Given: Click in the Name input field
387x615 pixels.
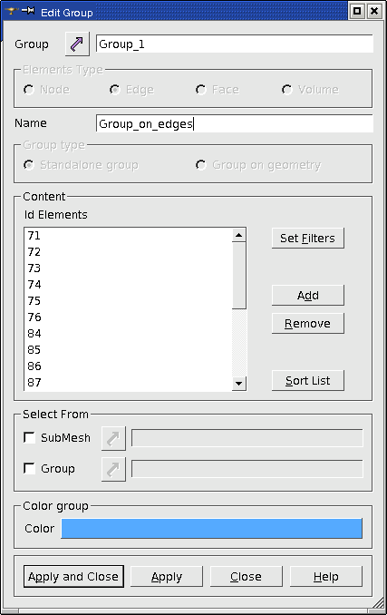Looking at the screenshot, I should 234,123.
